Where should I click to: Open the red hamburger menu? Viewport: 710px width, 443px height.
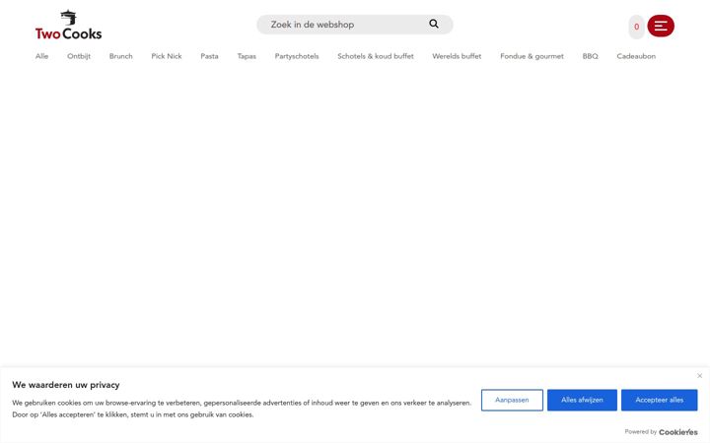coord(661,26)
